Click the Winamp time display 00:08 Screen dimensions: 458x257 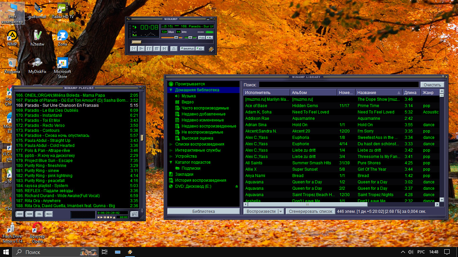coord(149,27)
